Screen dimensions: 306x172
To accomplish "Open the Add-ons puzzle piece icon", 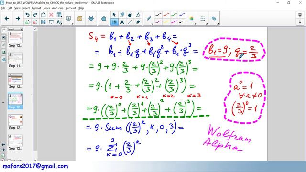I will [x=103, y=19].
